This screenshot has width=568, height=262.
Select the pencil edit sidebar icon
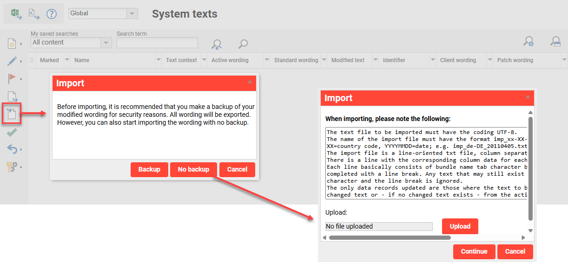[x=12, y=61]
